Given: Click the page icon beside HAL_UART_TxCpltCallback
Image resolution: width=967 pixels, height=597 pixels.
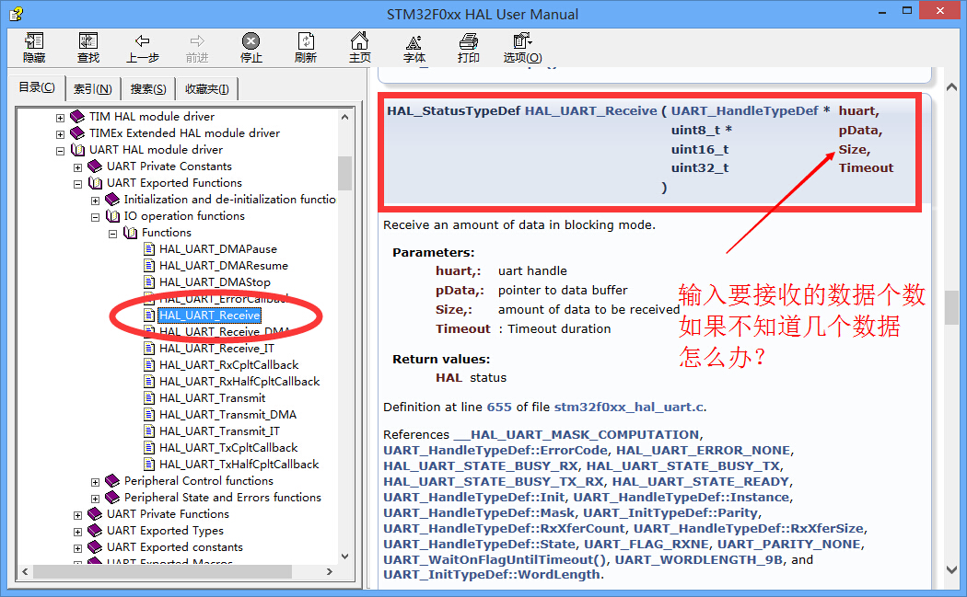Looking at the screenshot, I should click(x=148, y=448).
